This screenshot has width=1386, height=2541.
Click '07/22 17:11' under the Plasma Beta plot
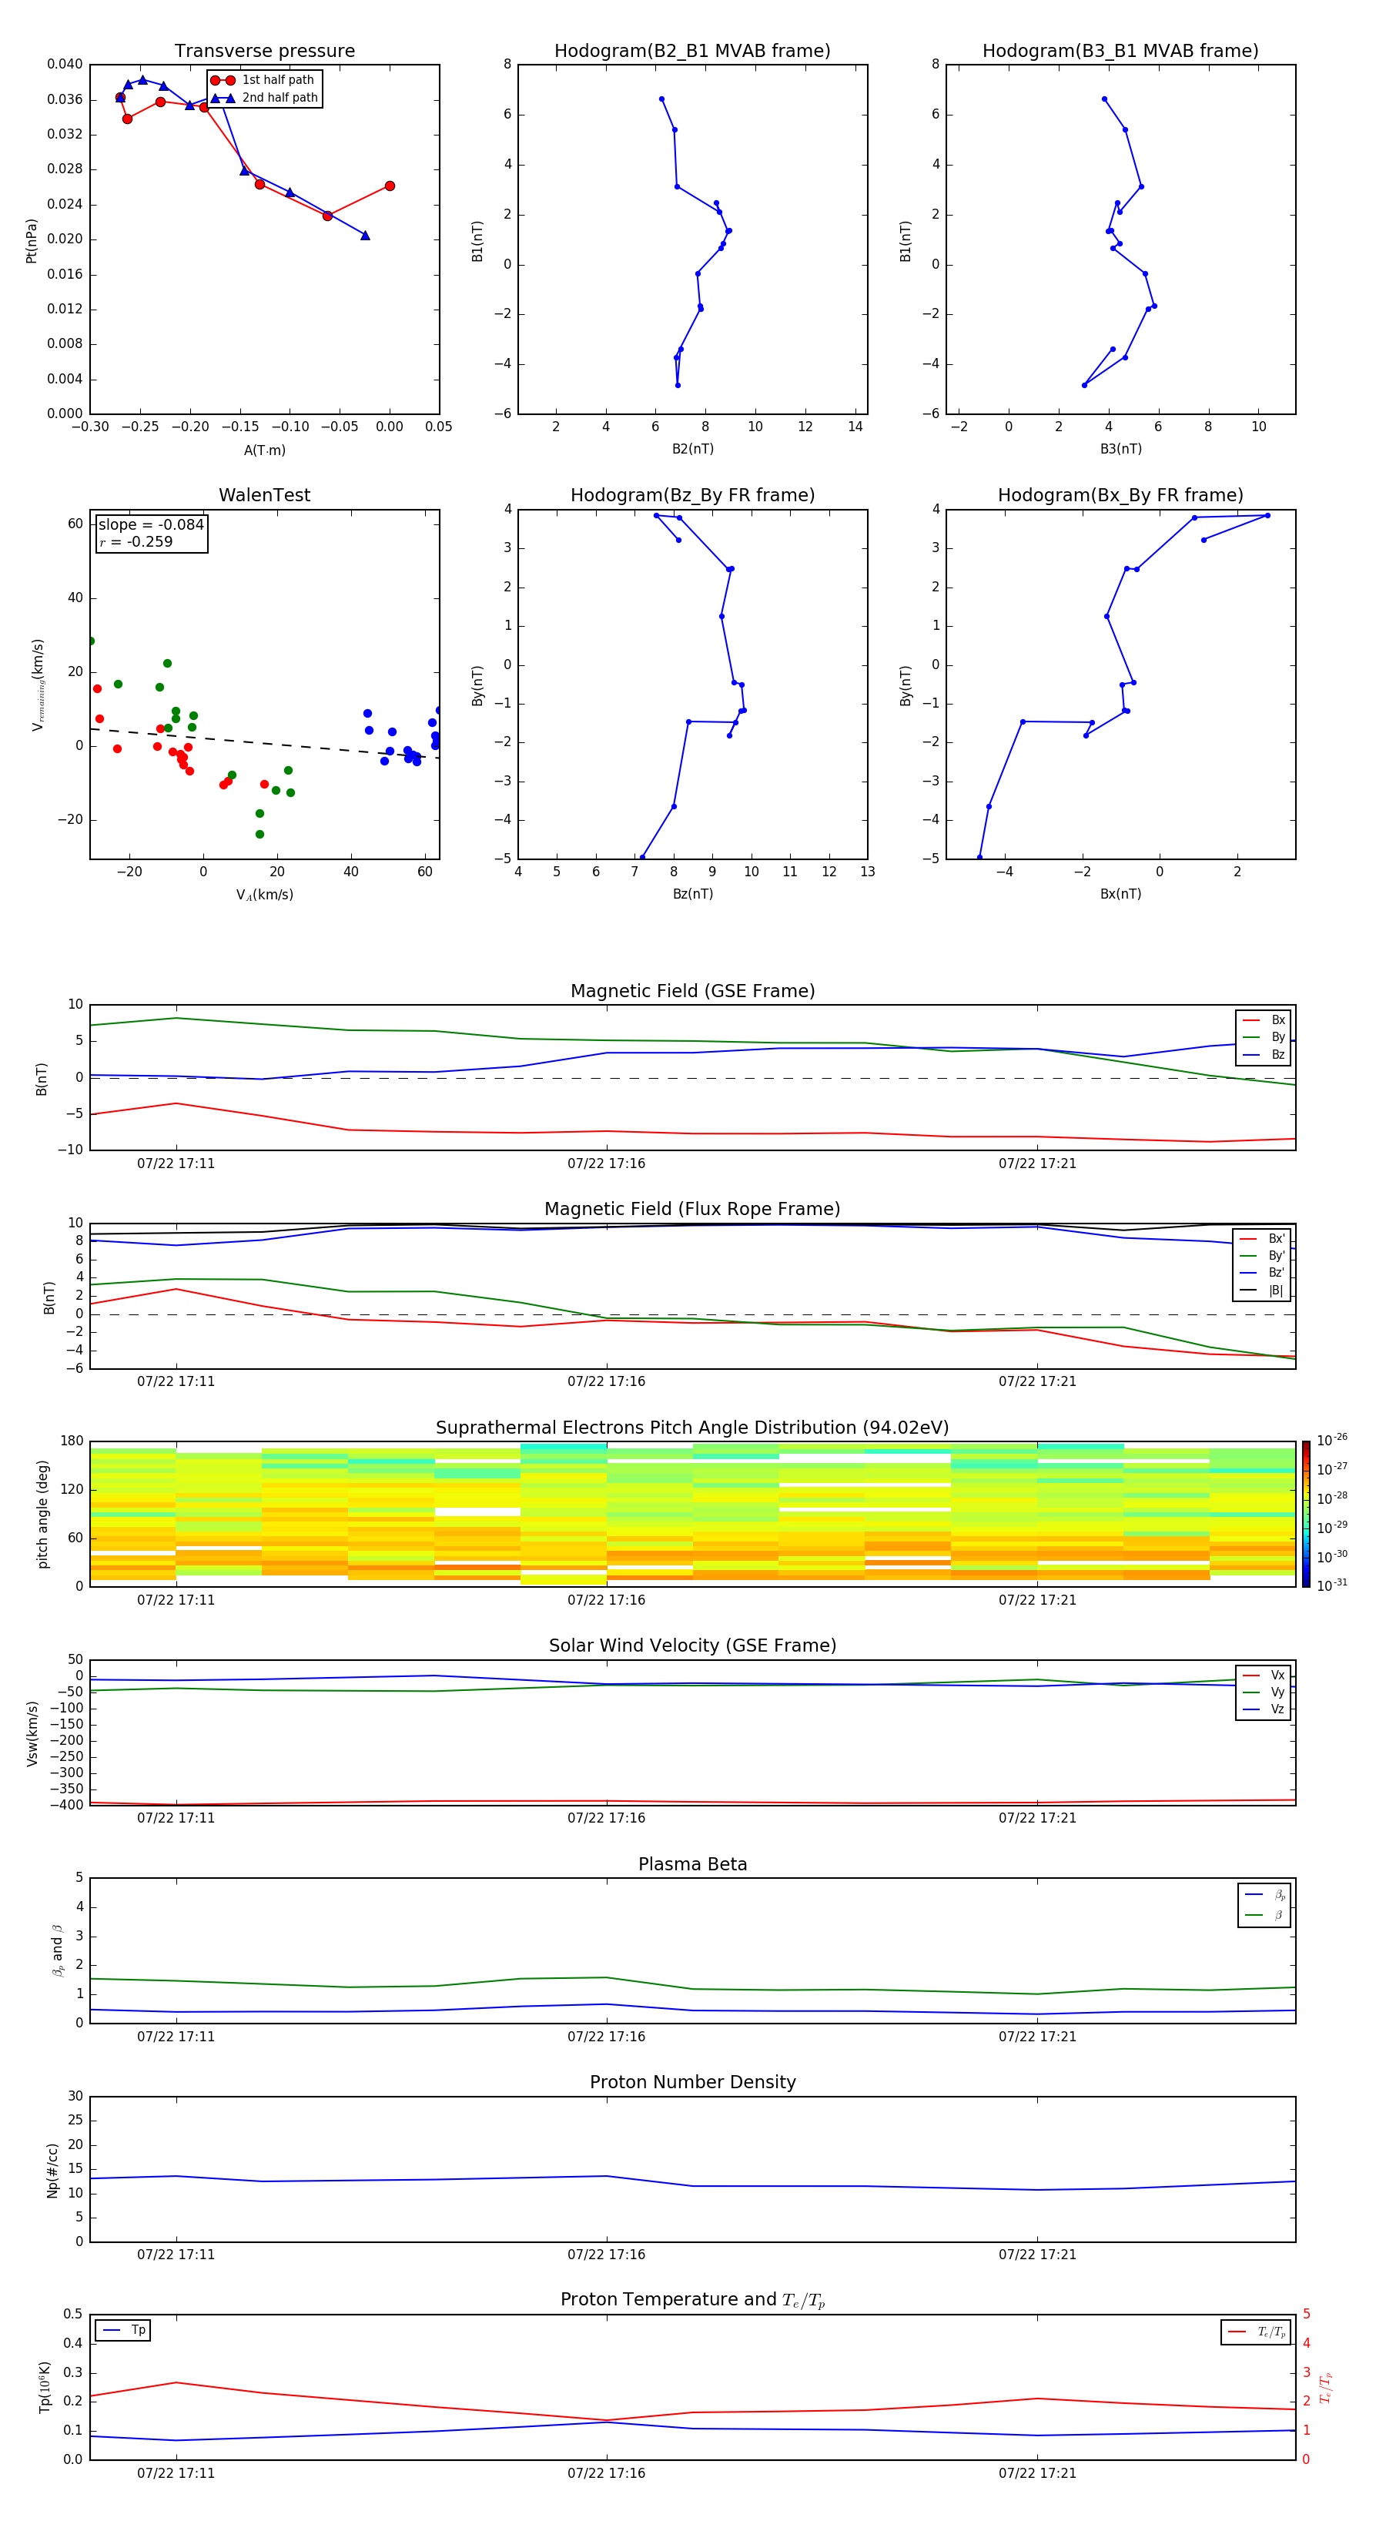pos(176,2036)
